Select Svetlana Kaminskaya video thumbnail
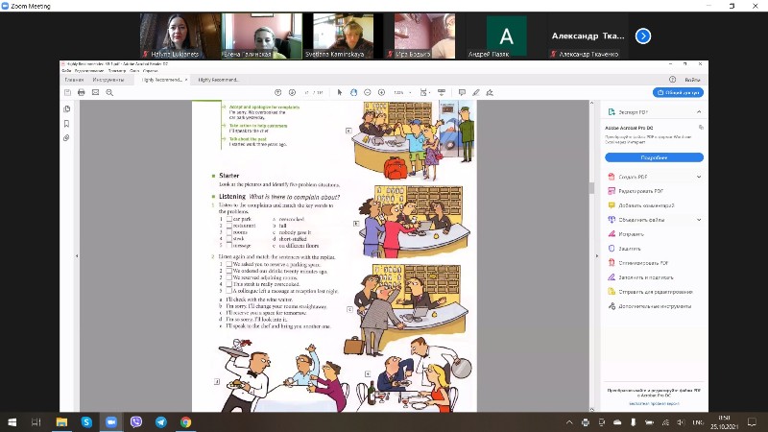This screenshot has width=768, height=432. (343, 36)
